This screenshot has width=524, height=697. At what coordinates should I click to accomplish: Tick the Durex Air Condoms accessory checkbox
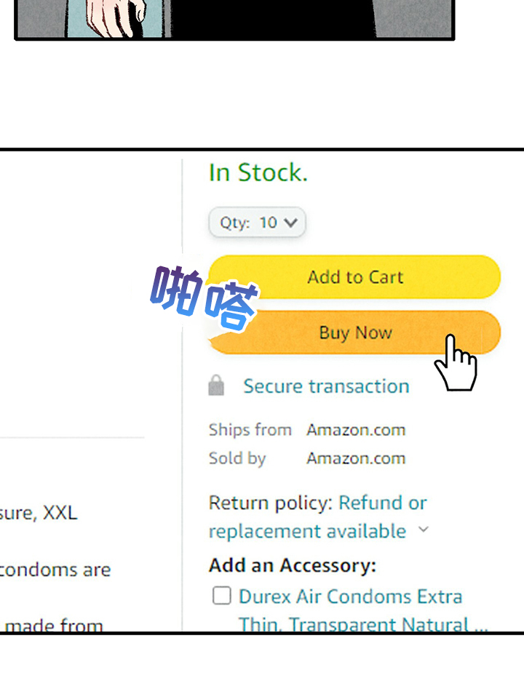tap(221, 597)
